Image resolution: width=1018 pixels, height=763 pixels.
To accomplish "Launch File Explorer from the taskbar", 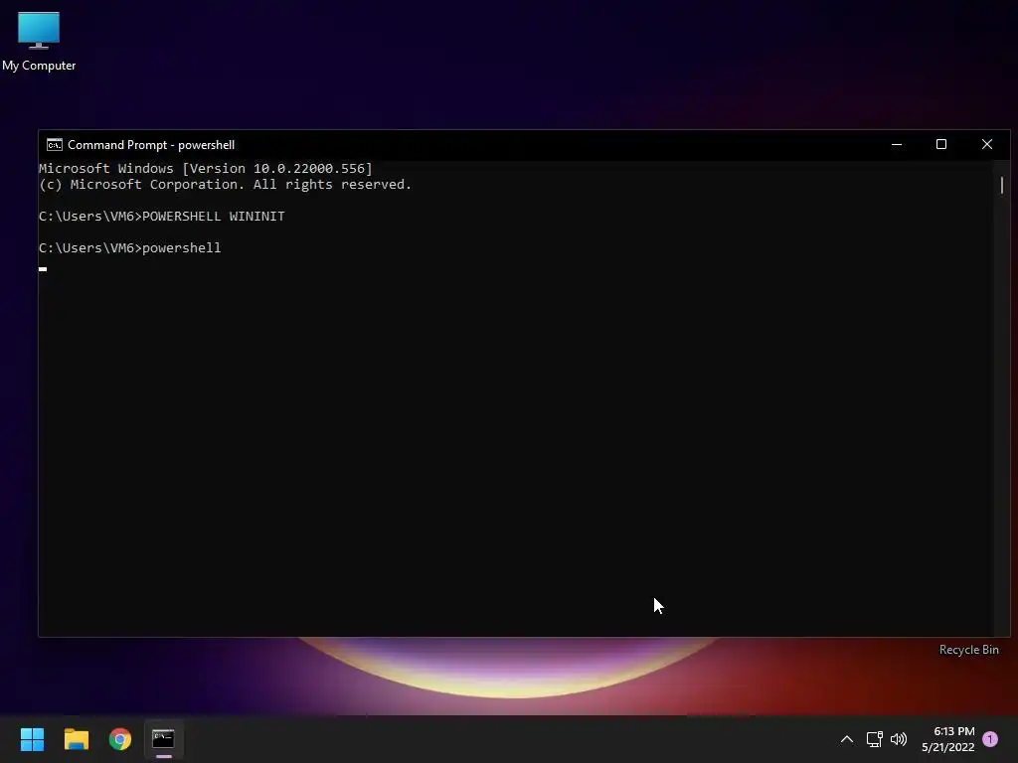I will tap(76, 739).
